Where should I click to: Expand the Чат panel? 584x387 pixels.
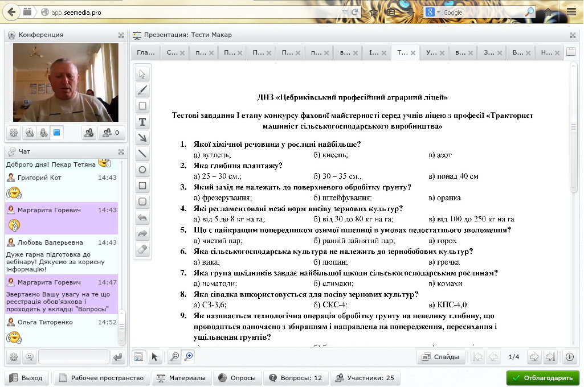tap(121, 152)
